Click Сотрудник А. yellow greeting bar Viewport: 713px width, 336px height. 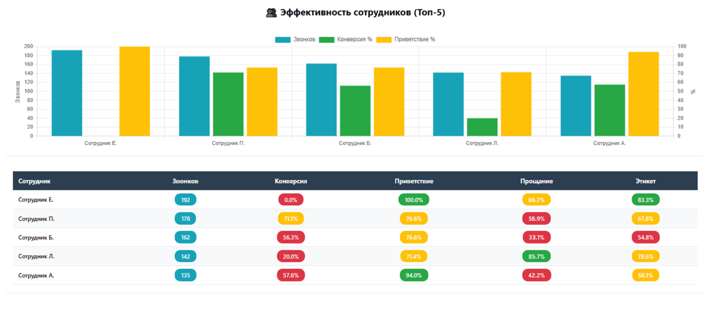pyautogui.click(x=643, y=94)
